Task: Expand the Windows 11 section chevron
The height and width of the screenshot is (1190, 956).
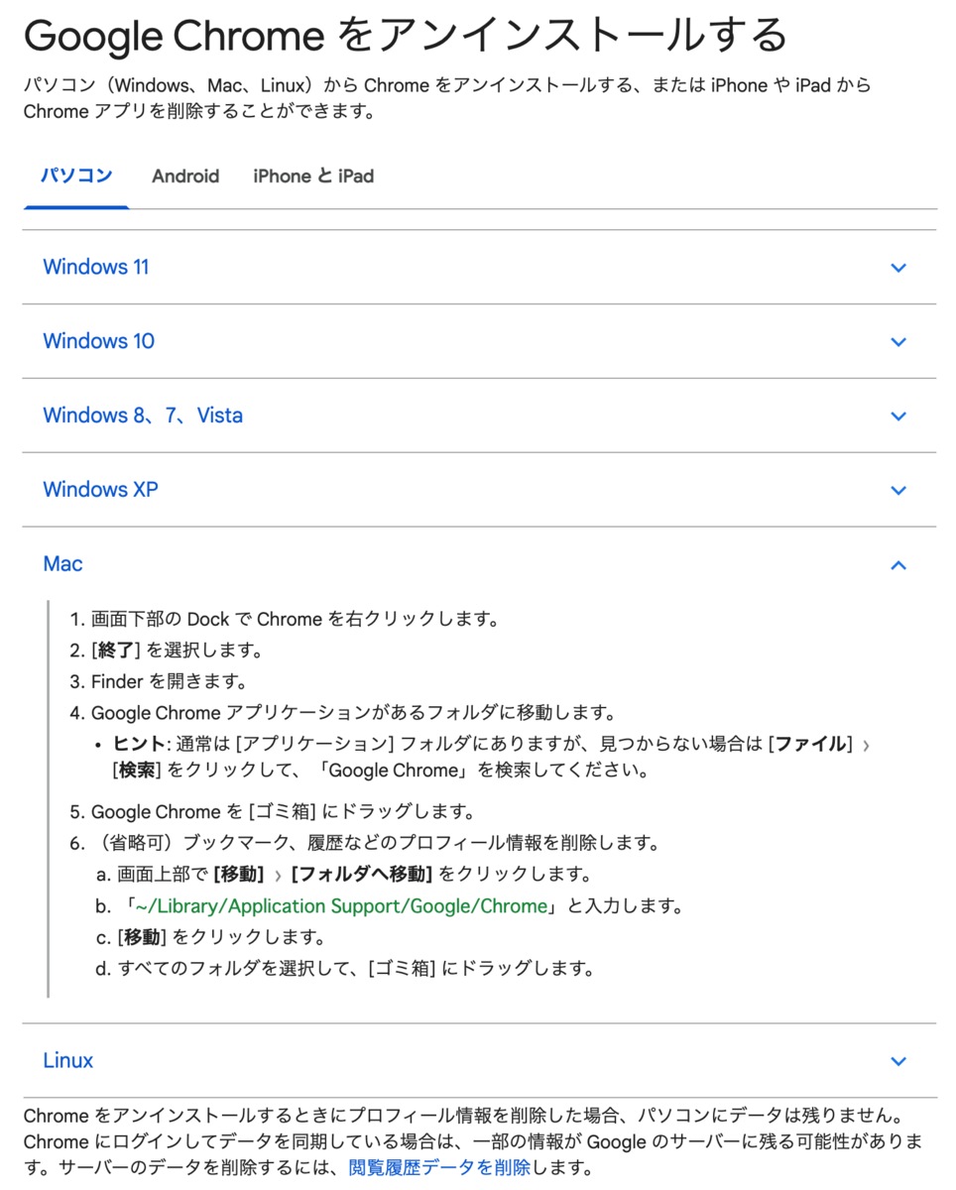Action: 898,268
